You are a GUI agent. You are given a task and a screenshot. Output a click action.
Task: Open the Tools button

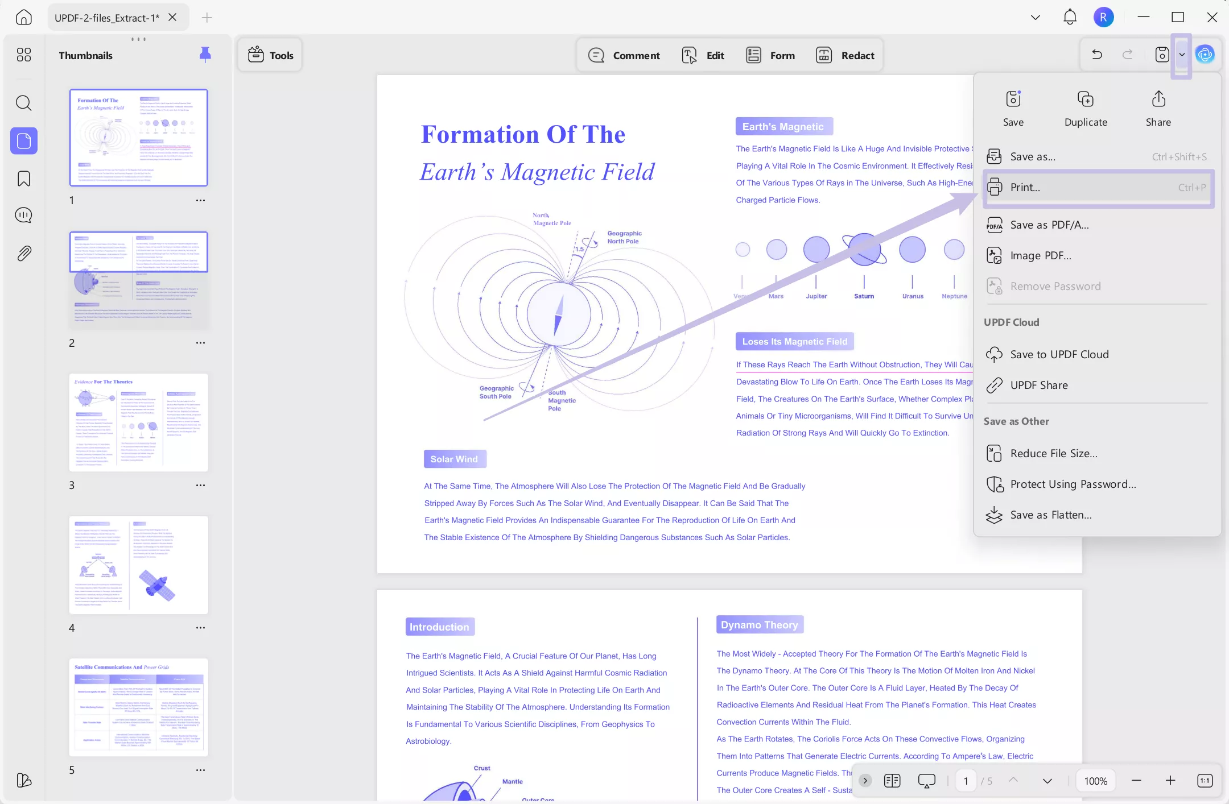[x=270, y=55]
